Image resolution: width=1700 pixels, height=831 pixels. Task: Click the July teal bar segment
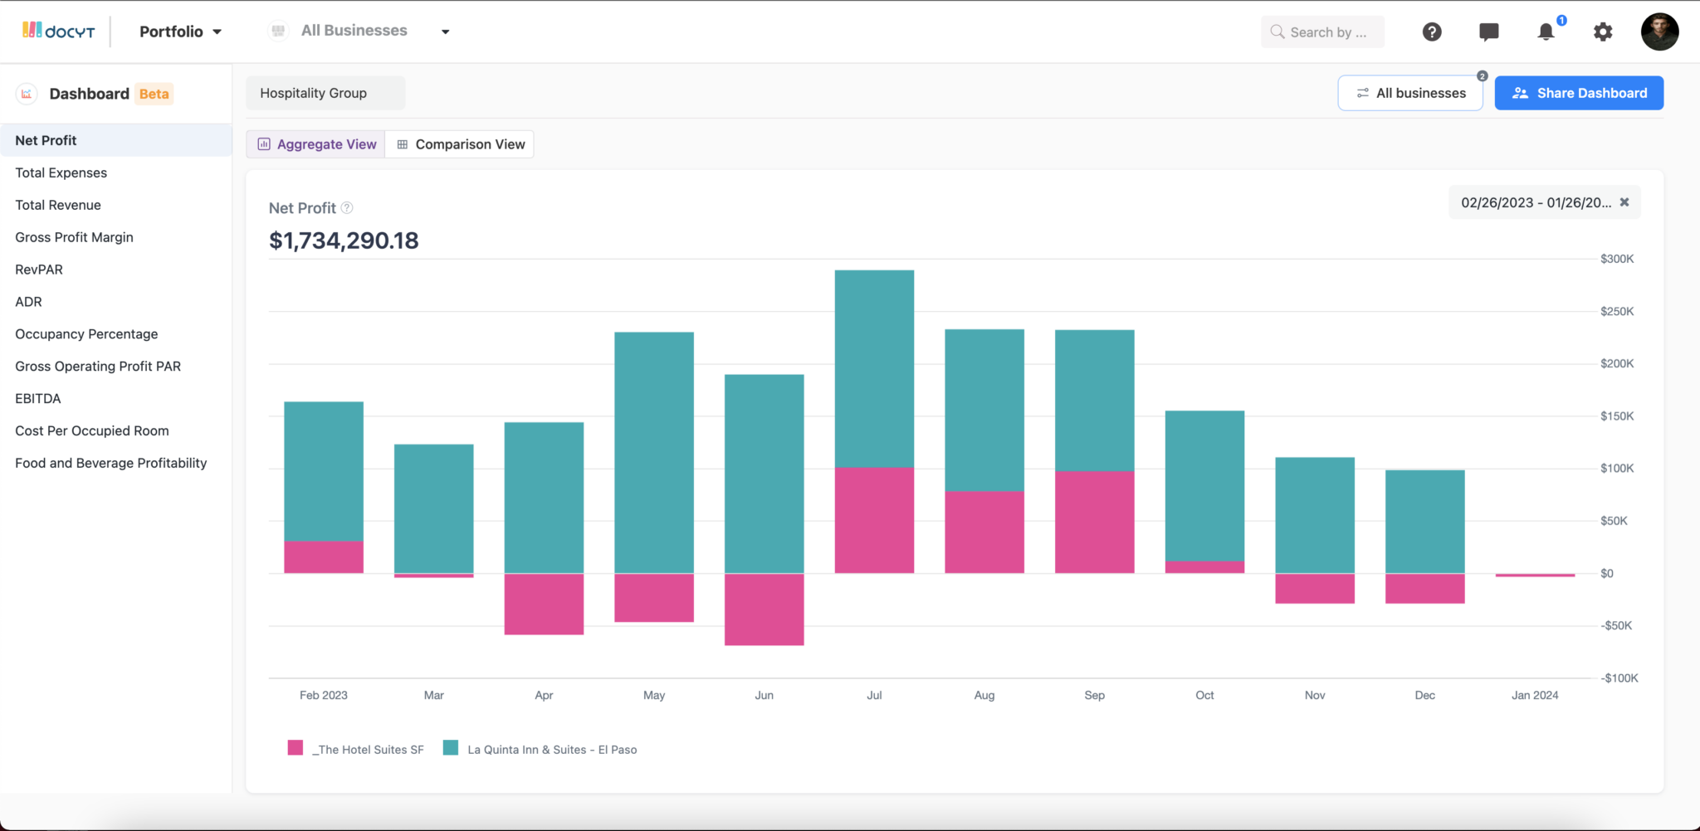click(874, 365)
